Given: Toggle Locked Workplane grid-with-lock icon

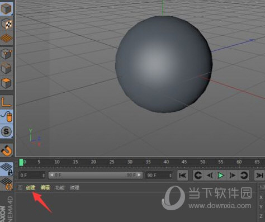Looking at the screenshot, I should [7, 169].
